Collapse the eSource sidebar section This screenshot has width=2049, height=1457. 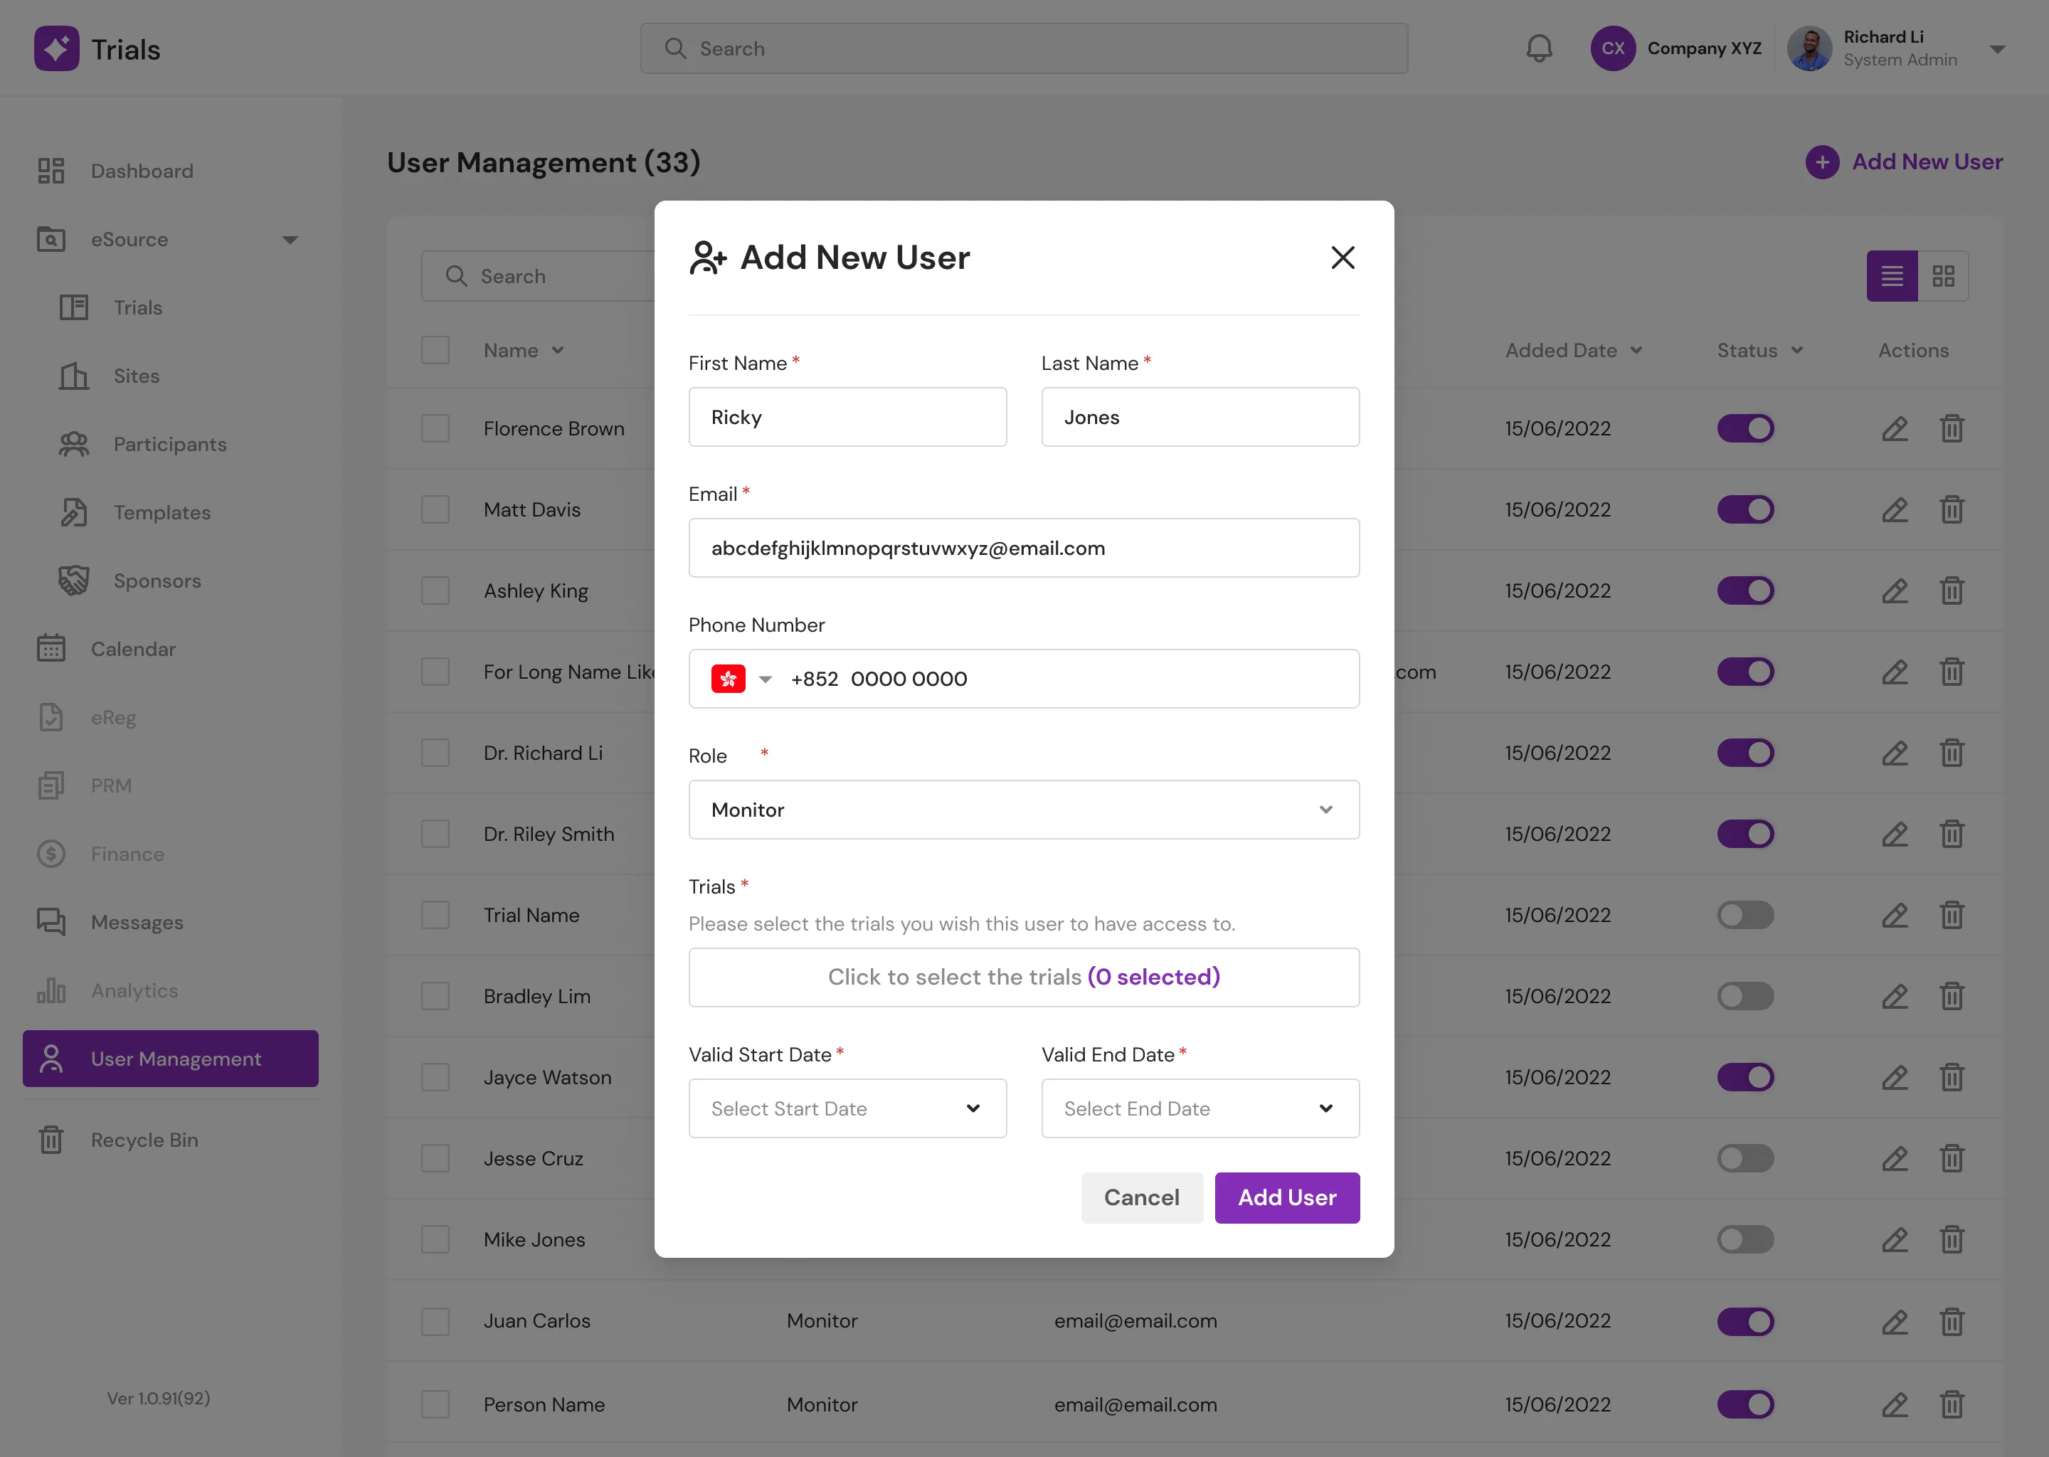[x=290, y=240]
